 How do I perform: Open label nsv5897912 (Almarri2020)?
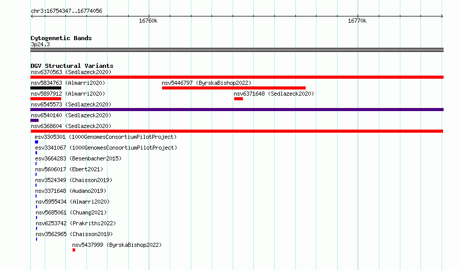tap(68, 94)
